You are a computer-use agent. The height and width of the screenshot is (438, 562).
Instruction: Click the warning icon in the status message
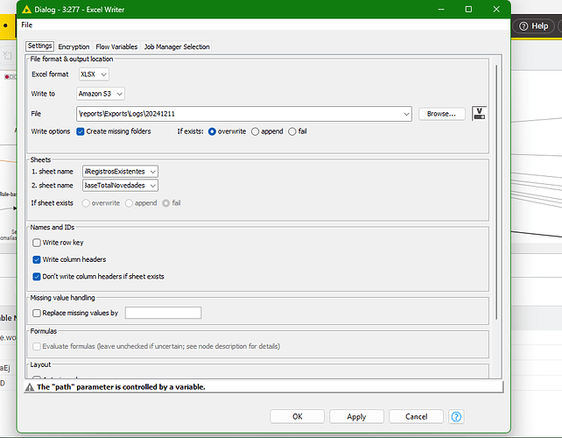[30, 387]
